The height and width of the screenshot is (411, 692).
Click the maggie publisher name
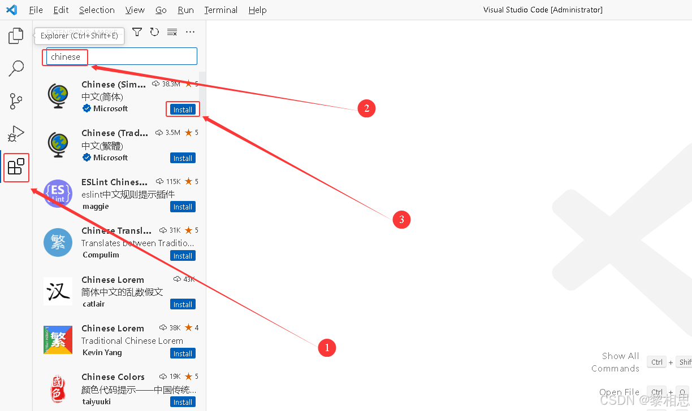[x=96, y=207]
